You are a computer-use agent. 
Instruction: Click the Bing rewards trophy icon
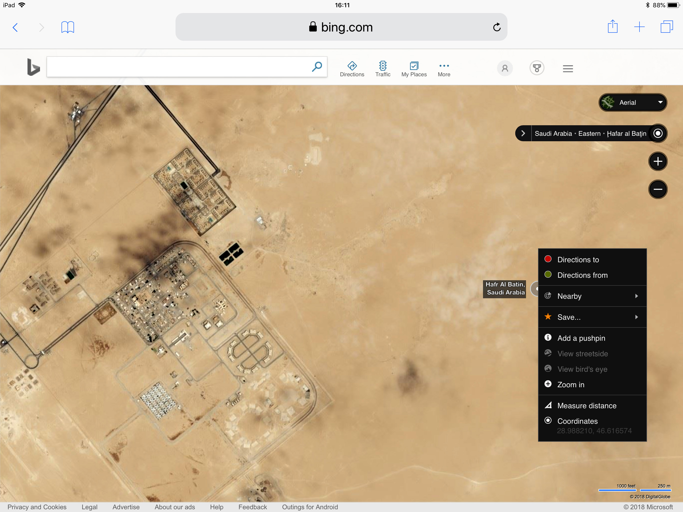coord(537,68)
